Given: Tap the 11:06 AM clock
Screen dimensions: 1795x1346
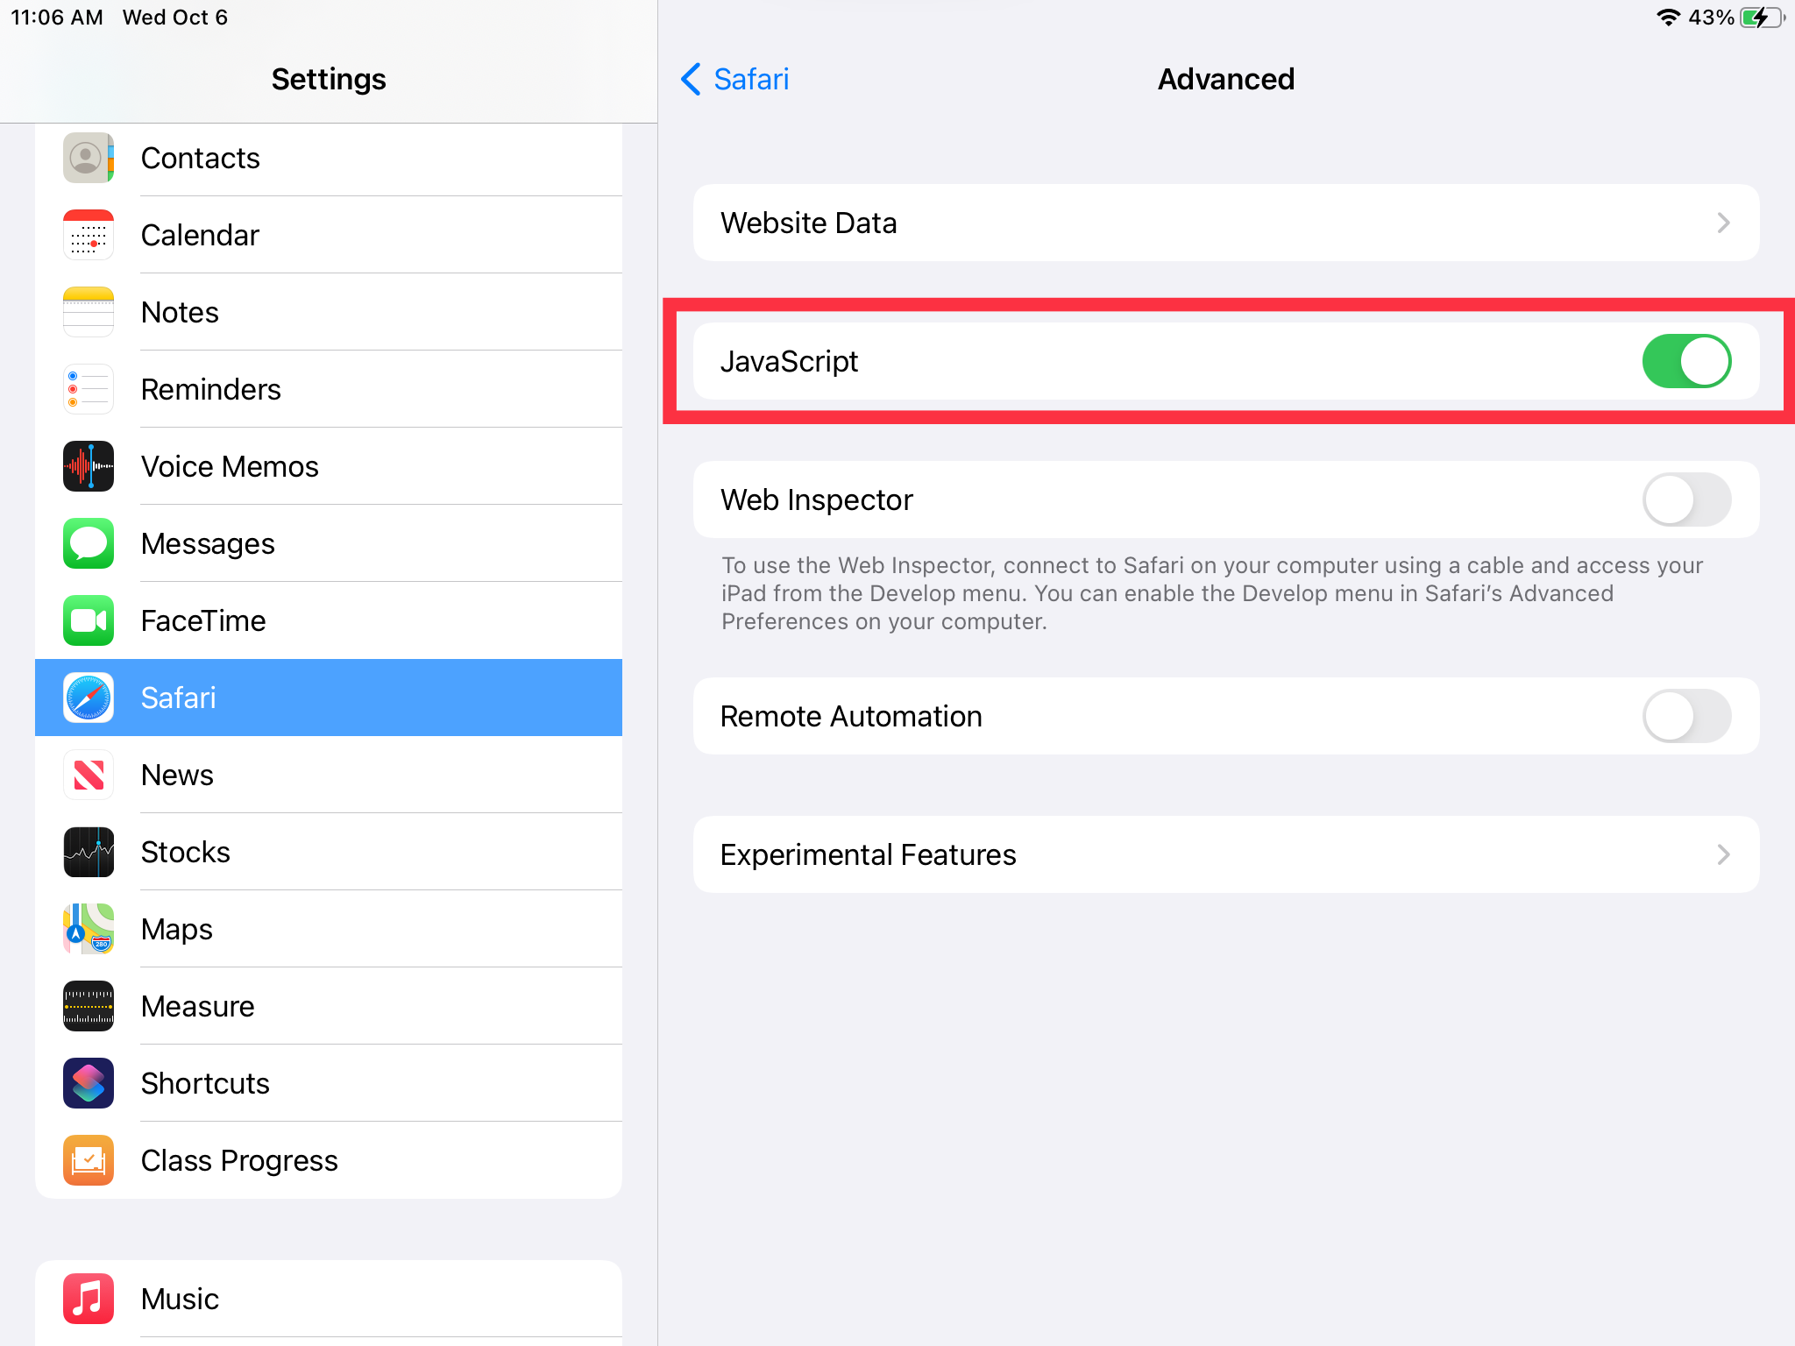Looking at the screenshot, I should pyautogui.click(x=57, y=18).
